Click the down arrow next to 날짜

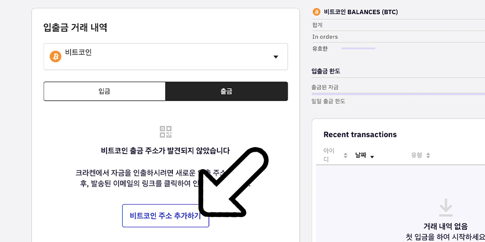click(372, 157)
